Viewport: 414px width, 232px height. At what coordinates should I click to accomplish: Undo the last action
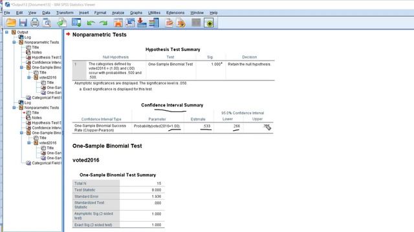coord(91,23)
